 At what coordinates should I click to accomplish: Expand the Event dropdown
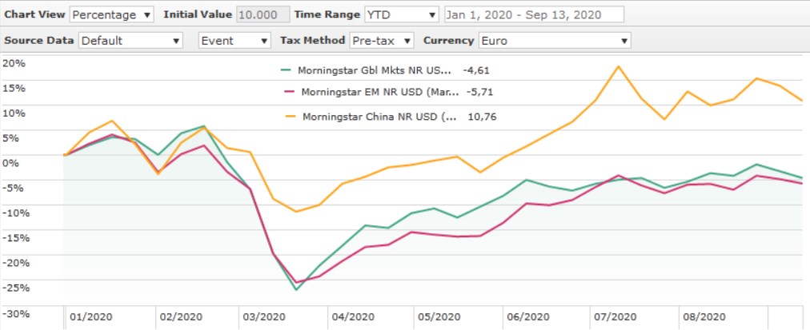[x=235, y=41]
